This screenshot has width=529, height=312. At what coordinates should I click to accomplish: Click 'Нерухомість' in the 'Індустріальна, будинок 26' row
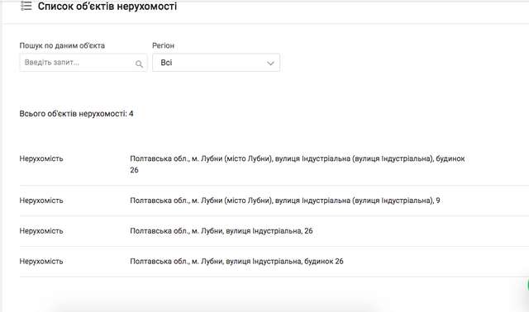tap(41, 261)
